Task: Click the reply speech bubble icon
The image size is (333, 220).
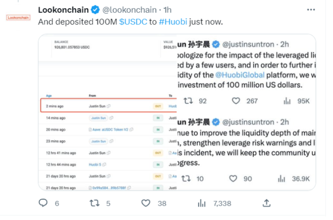Action: 43,203
